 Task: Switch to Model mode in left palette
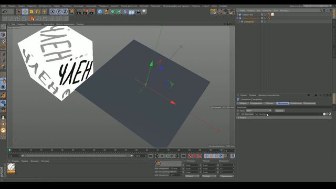[x=3, y=35]
